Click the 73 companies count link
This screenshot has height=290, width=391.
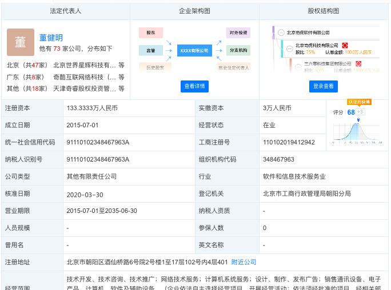tap(57, 49)
